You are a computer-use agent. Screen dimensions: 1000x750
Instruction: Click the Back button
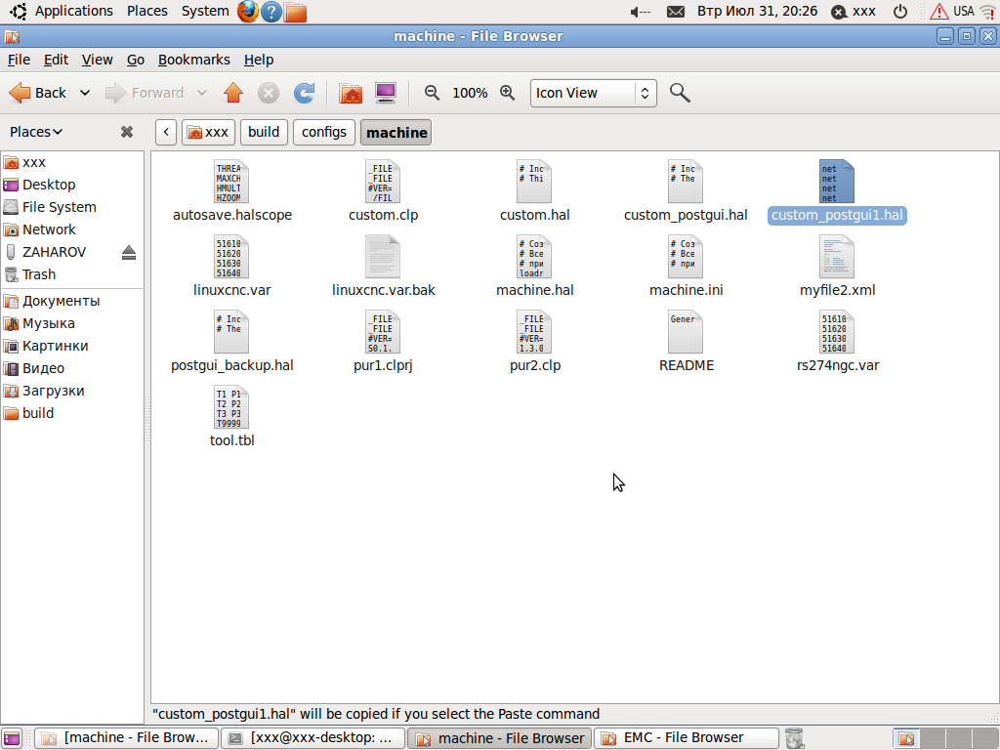(39, 93)
